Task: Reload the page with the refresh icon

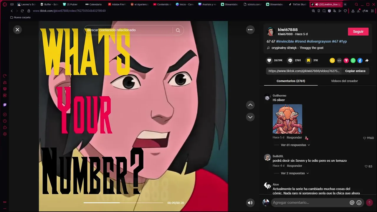Action: pos(22,11)
